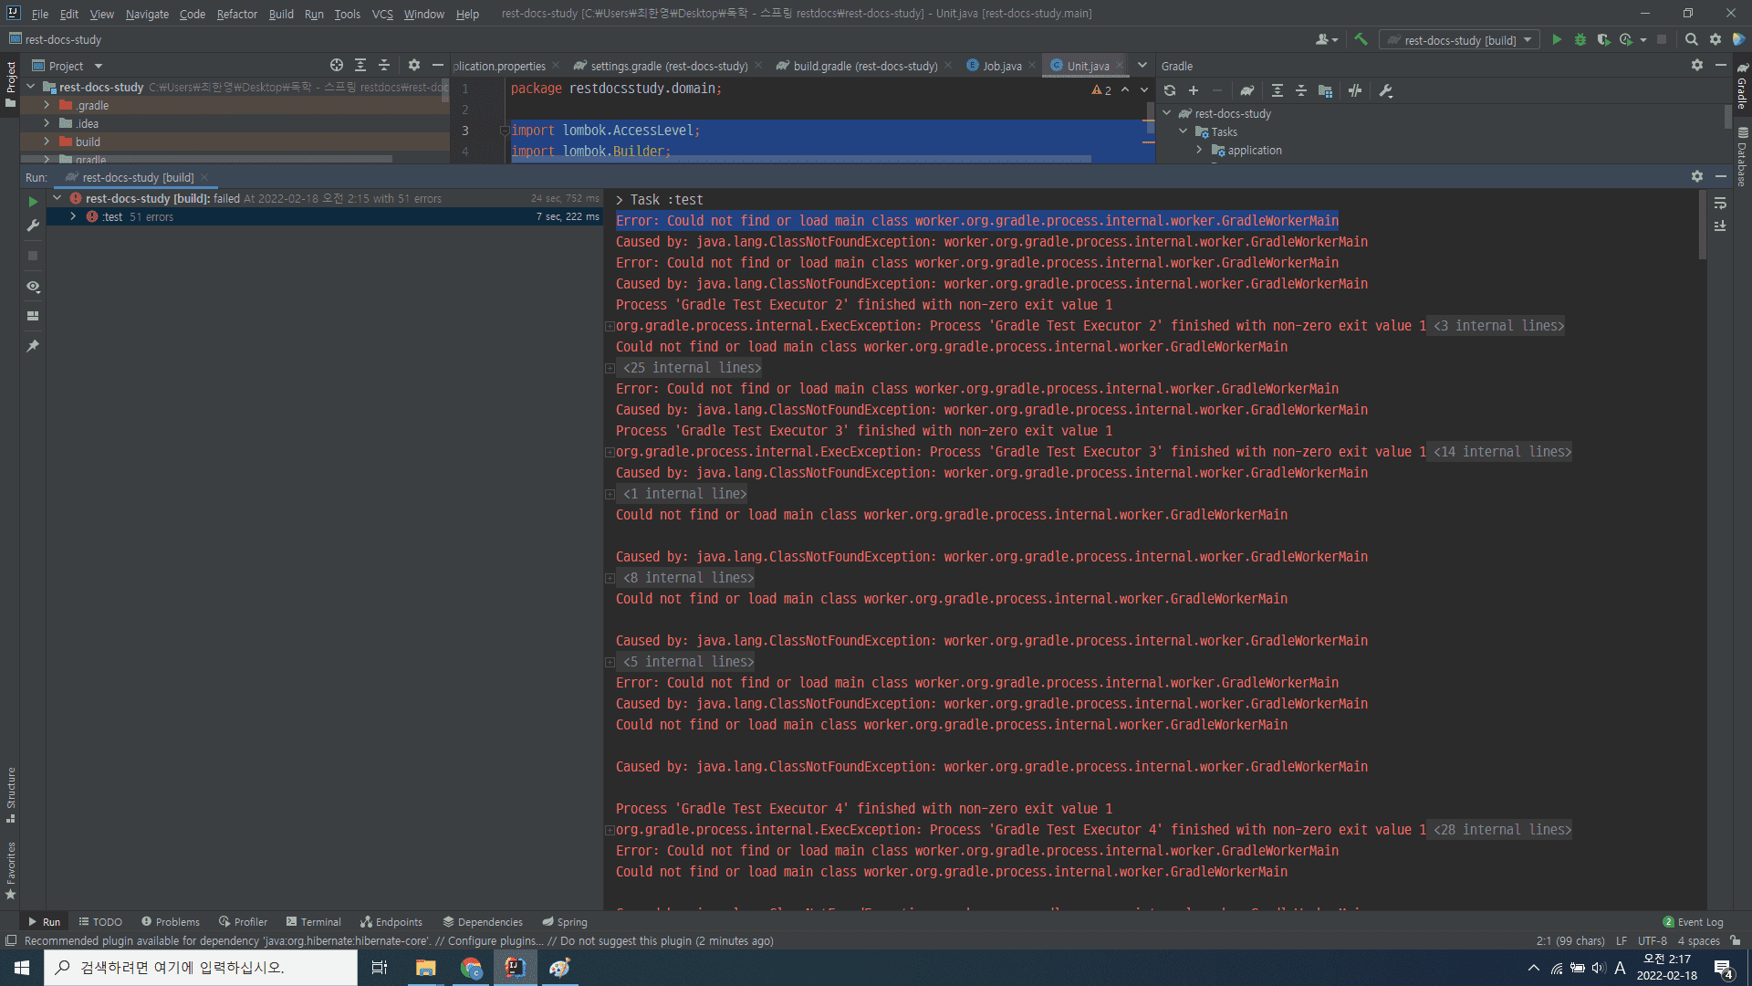1752x986 pixels.
Task: Toggle Structure tool window side tab
Action: [10, 794]
